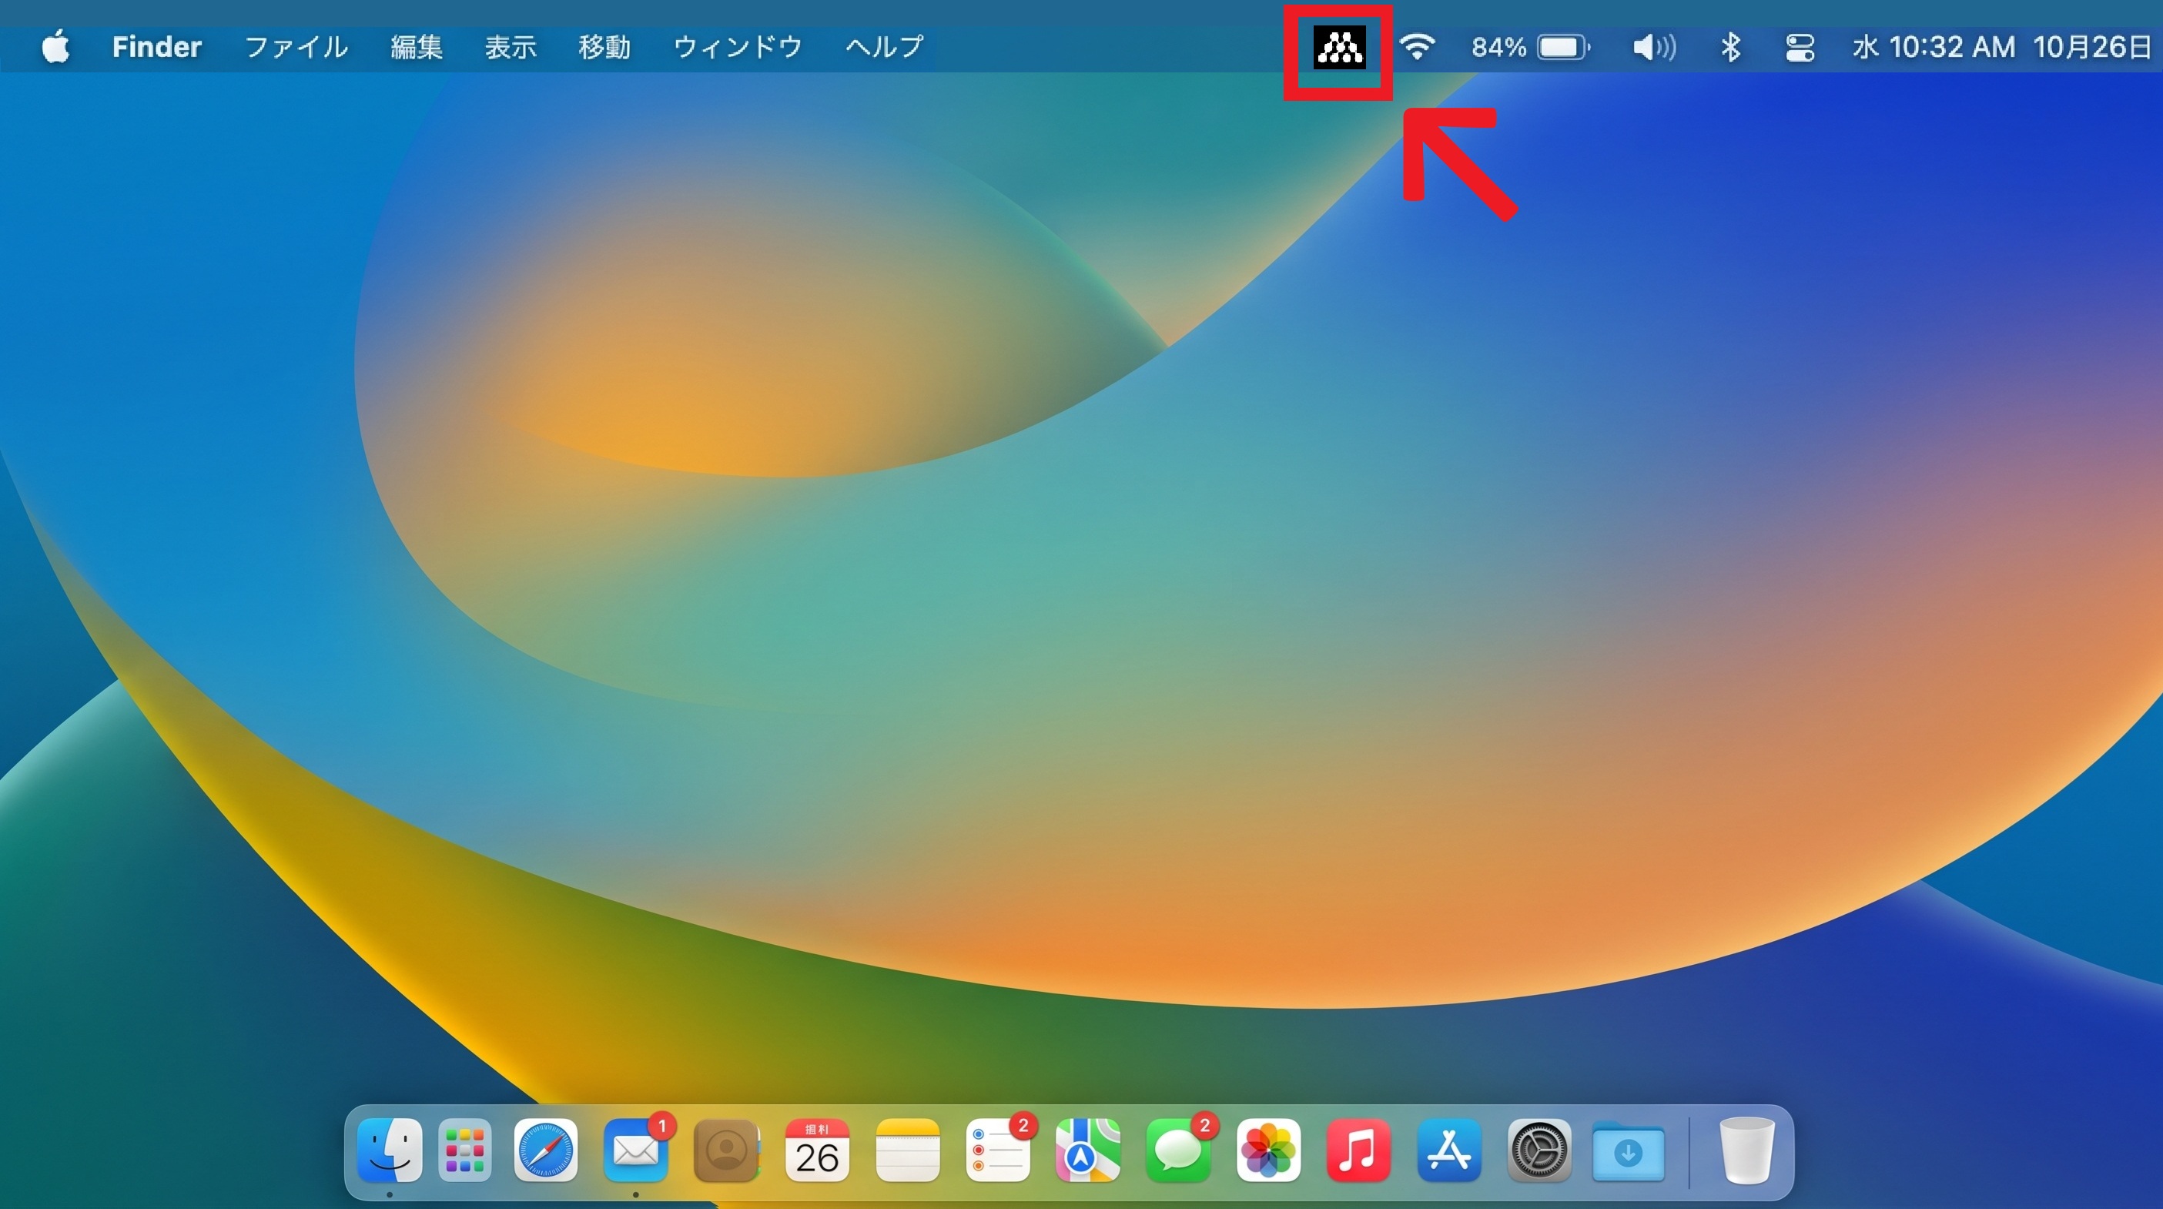Screen dimensions: 2163x1209
Task: Open the Downloads folder stack
Action: (x=1628, y=1150)
